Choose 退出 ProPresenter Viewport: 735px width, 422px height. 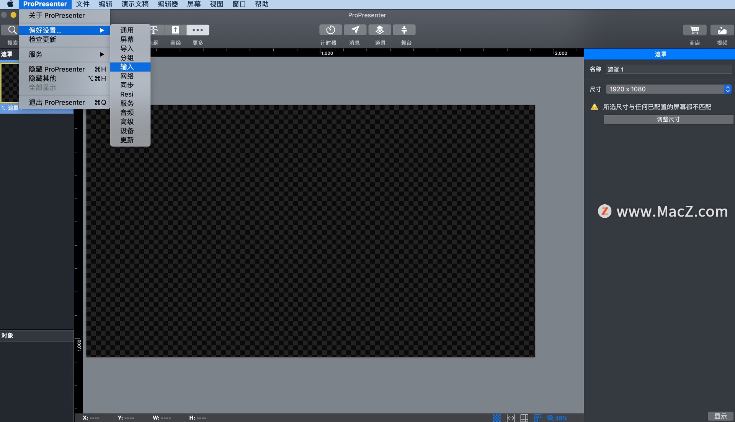(x=64, y=103)
